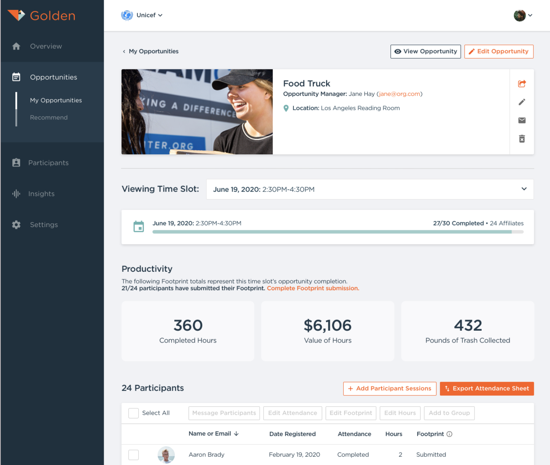The width and height of the screenshot is (550, 465).
Task: Open the Unicef organization switcher
Action: click(142, 15)
